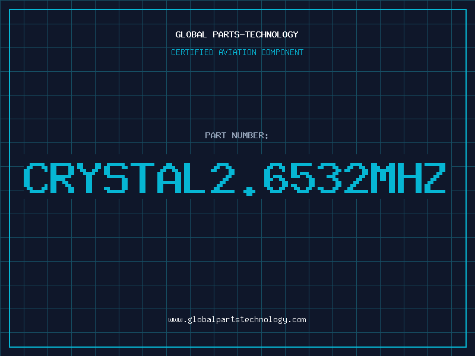Screen dimensions: 475x356
Task: Click the decimal point in the part number
Action: tap(249, 190)
